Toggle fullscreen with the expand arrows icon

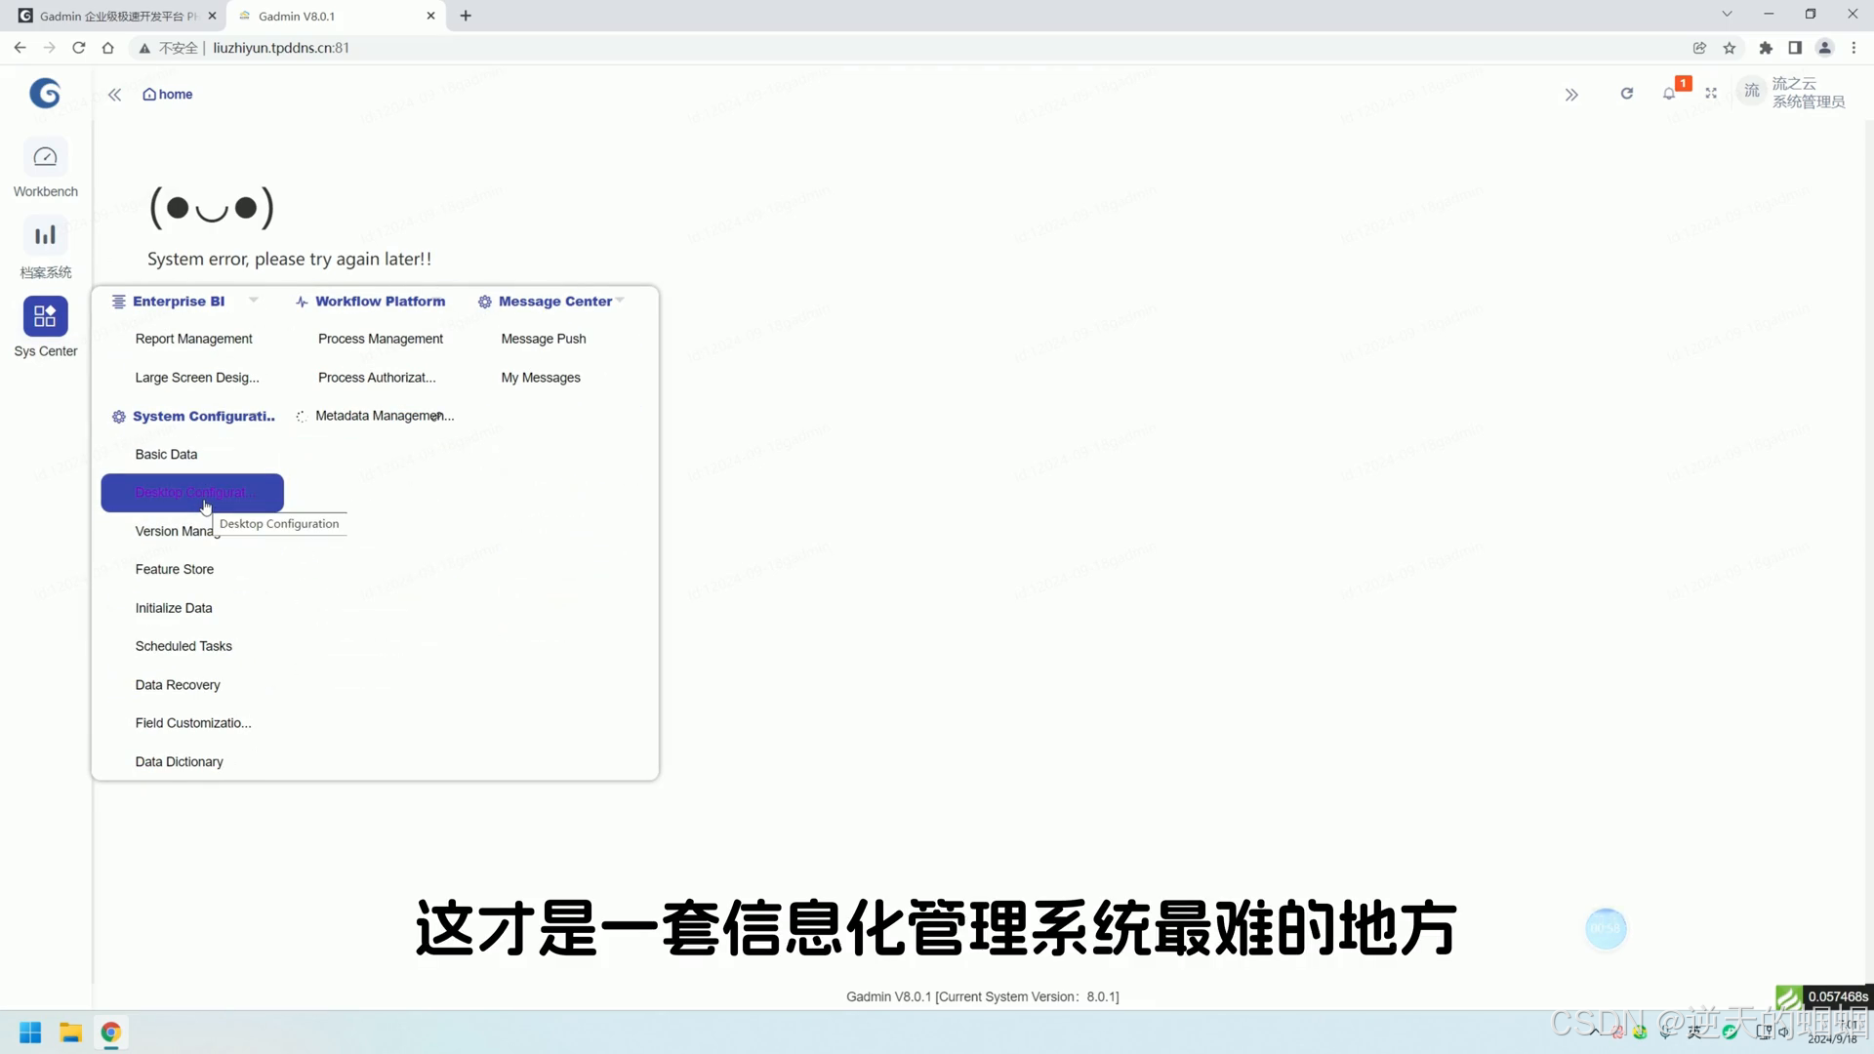tap(1711, 94)
